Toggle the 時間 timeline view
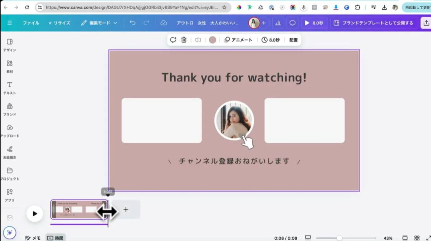 tap(55, 238)
